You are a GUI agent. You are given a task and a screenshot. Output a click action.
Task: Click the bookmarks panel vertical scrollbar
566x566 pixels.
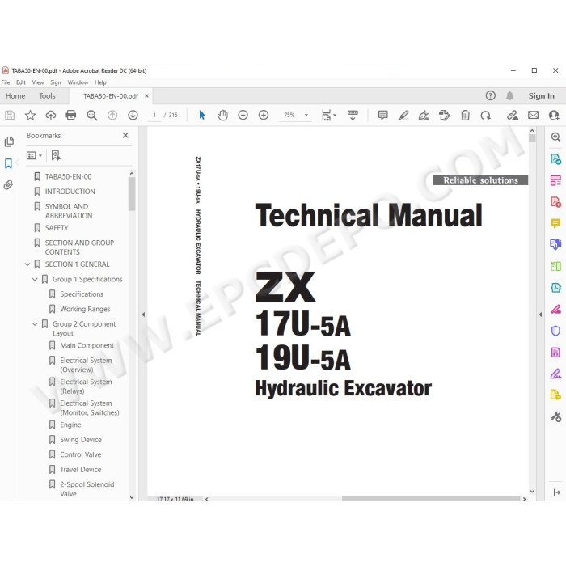132,194
